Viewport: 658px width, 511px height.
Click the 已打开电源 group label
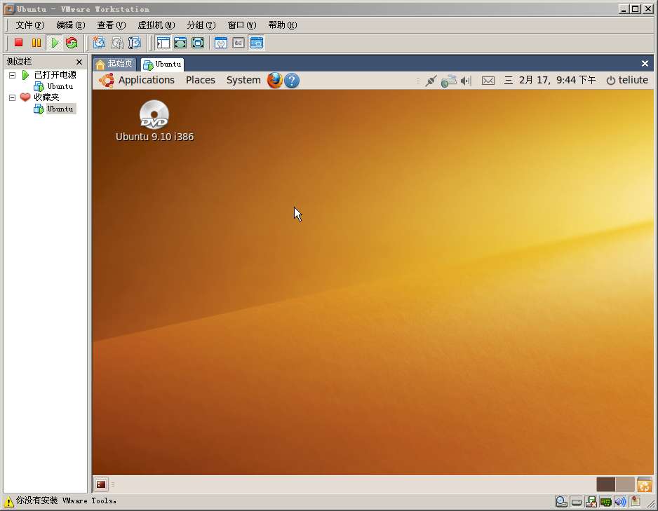(x=55, y=75)
